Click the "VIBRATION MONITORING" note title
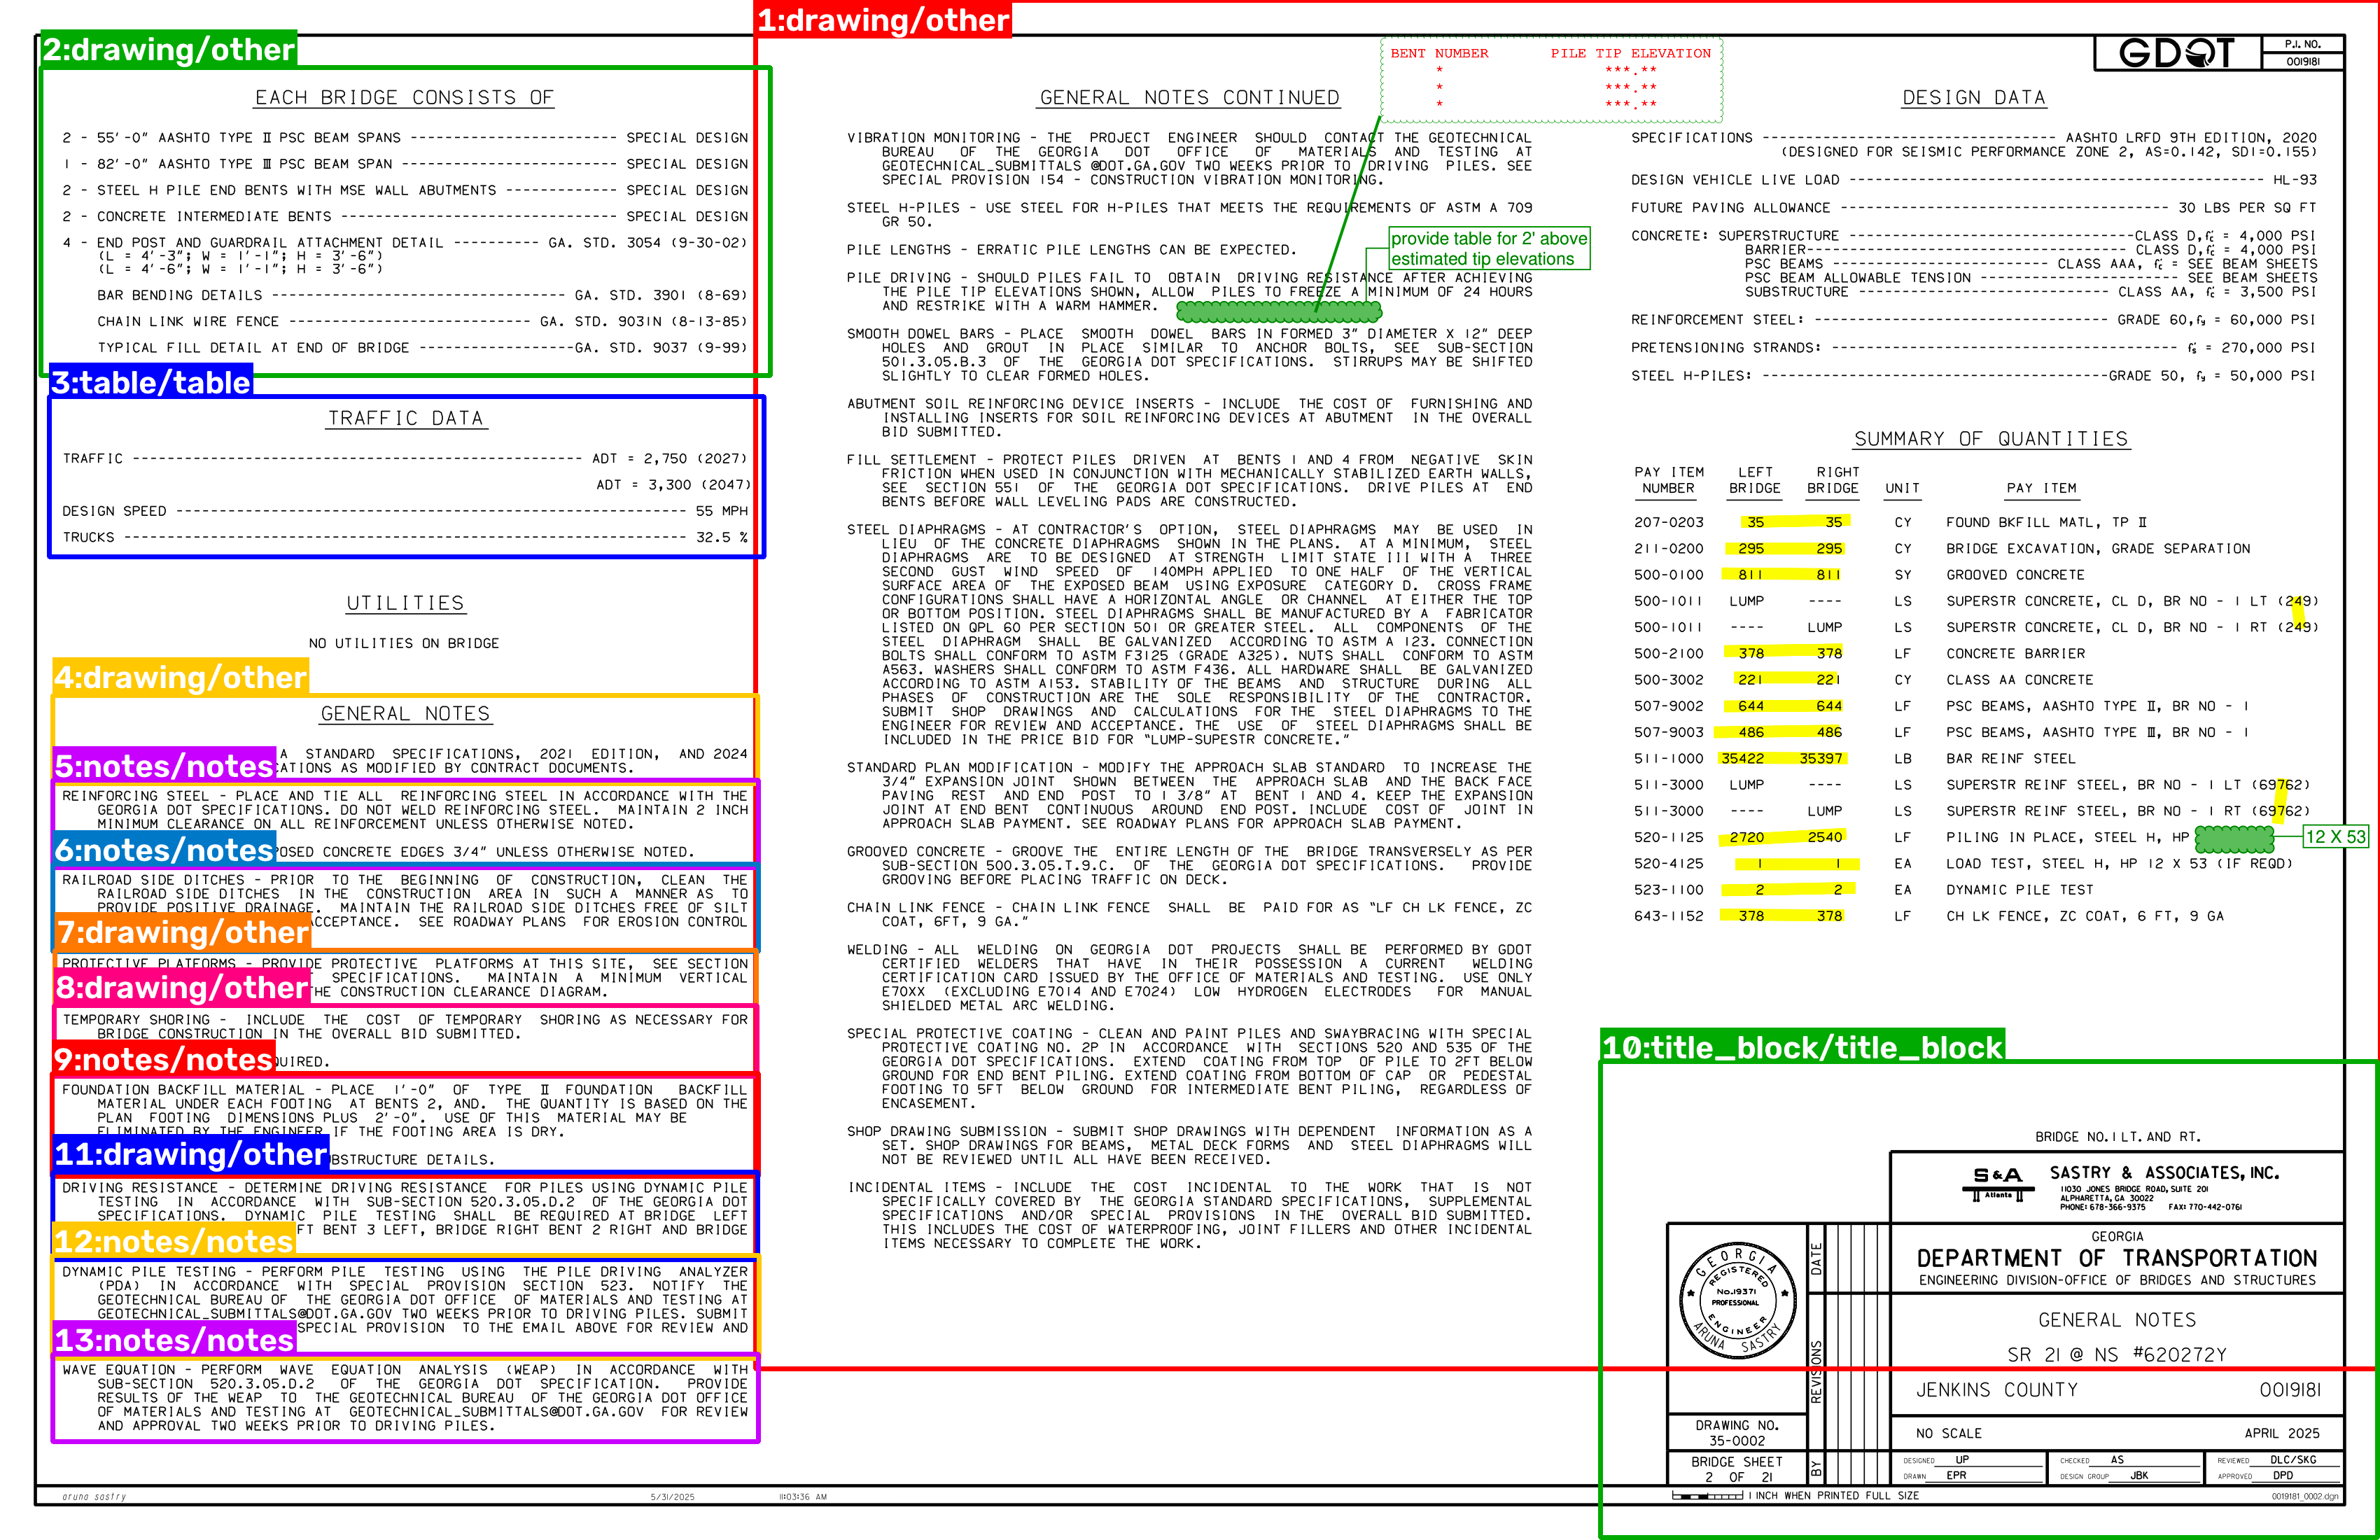This screenshot has width=2380, height=1540. [934, 138]
